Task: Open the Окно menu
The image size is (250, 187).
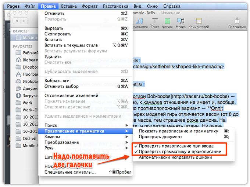Action: (x=152, y=6)
